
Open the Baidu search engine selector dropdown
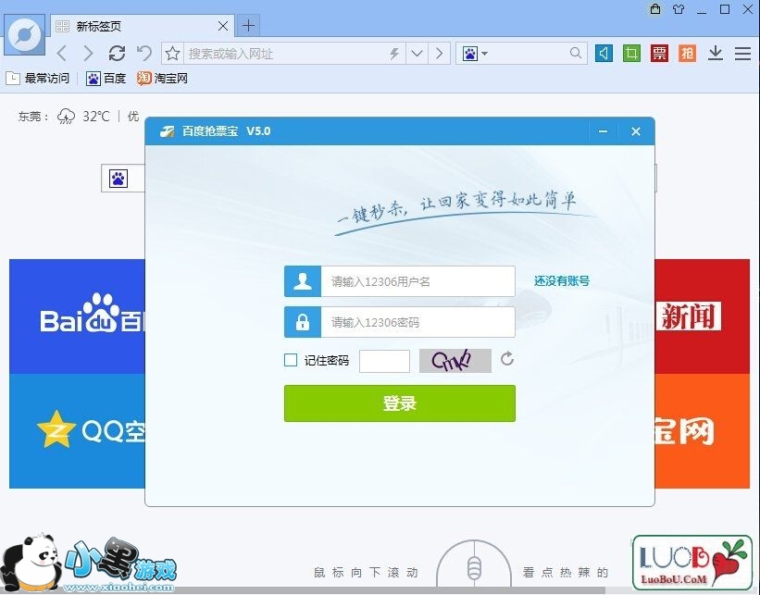[475, 54]
